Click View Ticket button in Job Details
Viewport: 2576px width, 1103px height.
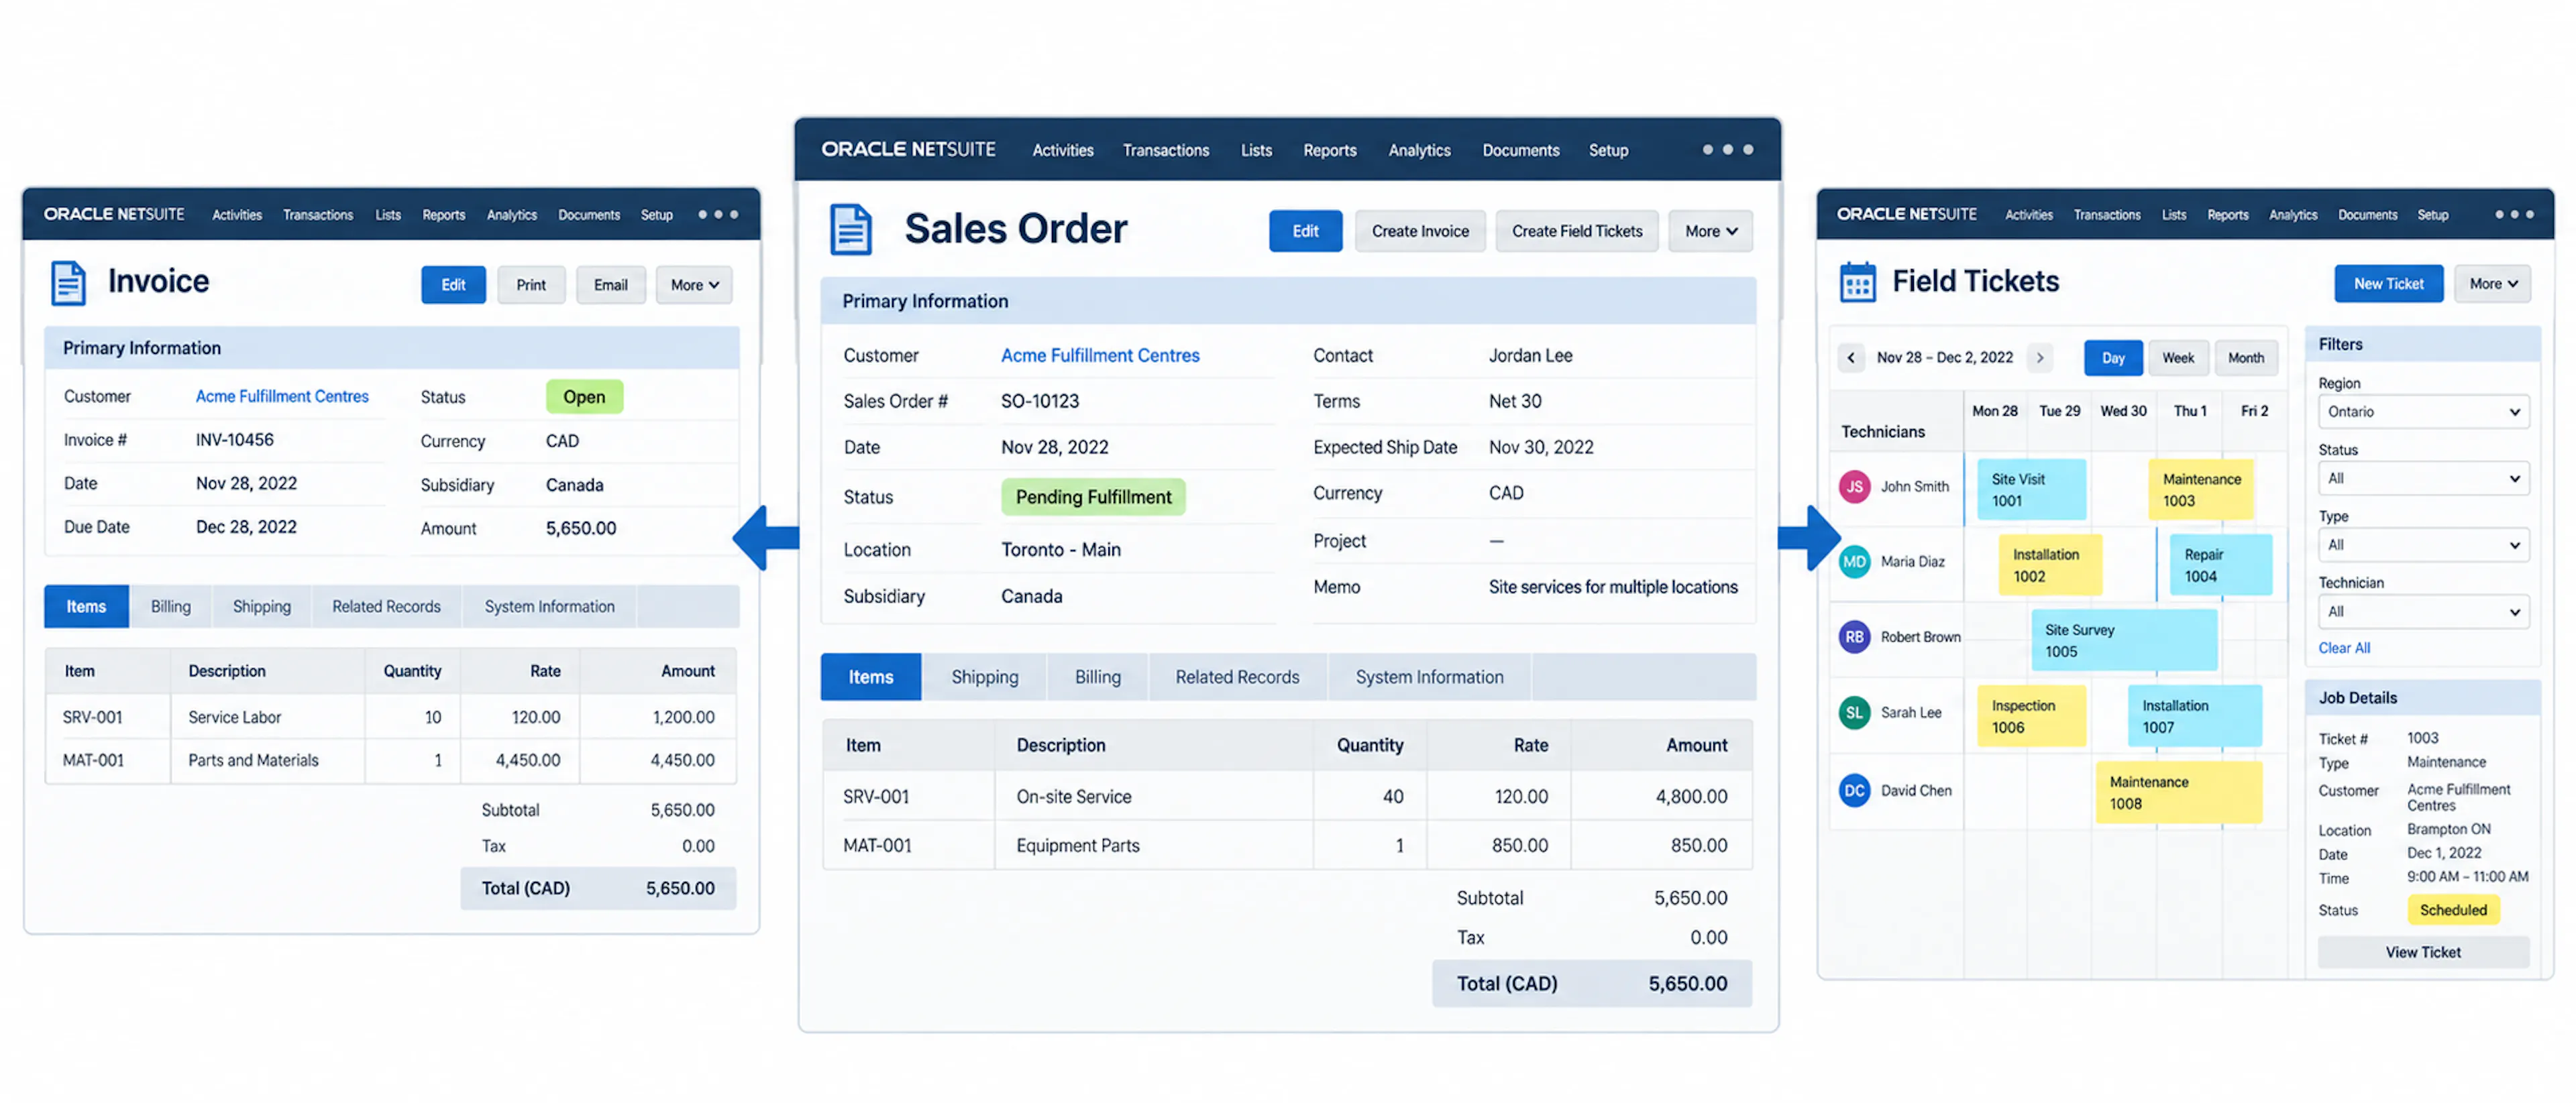click(x=2423, y=952)
